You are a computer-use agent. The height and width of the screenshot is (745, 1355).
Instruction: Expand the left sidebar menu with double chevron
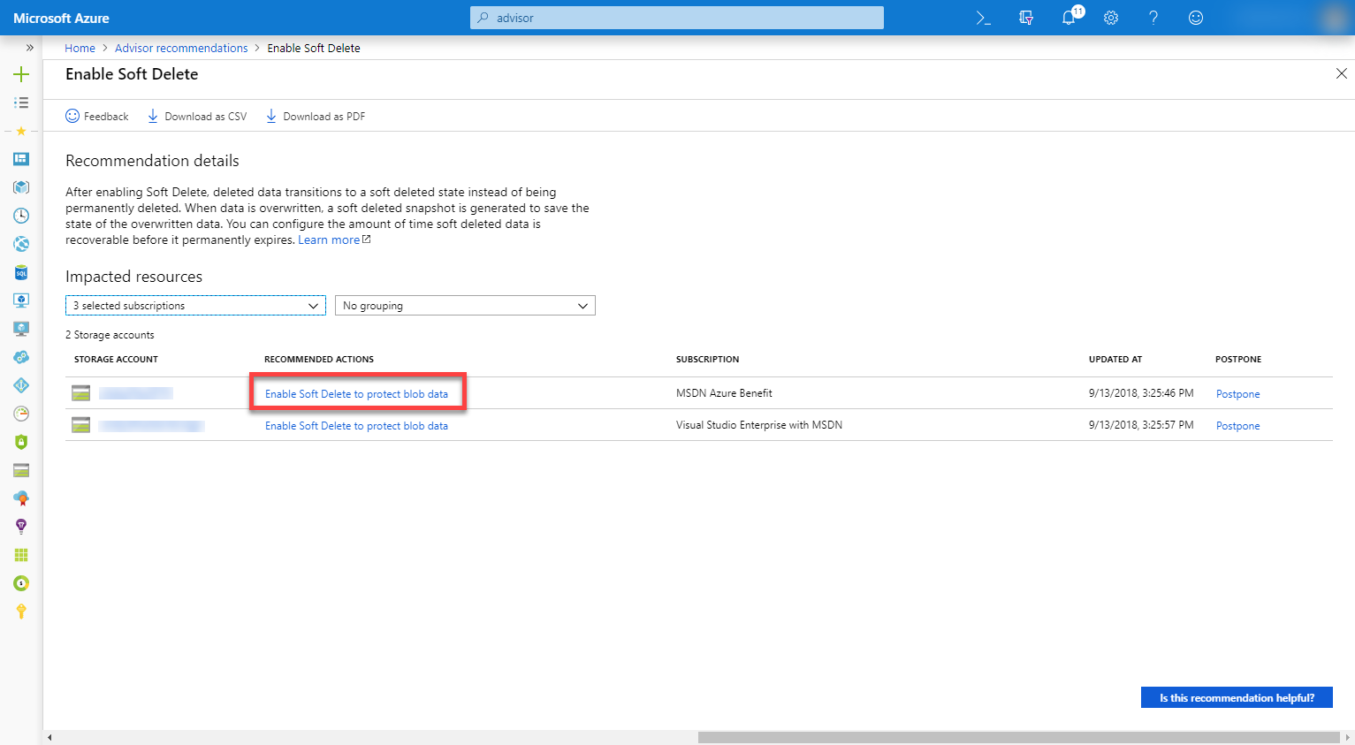coord(29,48)
